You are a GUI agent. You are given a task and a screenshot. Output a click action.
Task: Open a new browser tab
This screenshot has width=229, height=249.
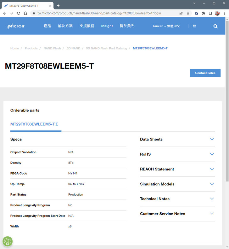pyautogui.click(x=58, y=6)
